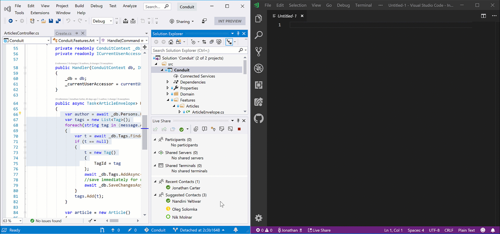
Task: Click the Solution Explorer vertical scrollbar thumb
Action: (x=245, y=67)
